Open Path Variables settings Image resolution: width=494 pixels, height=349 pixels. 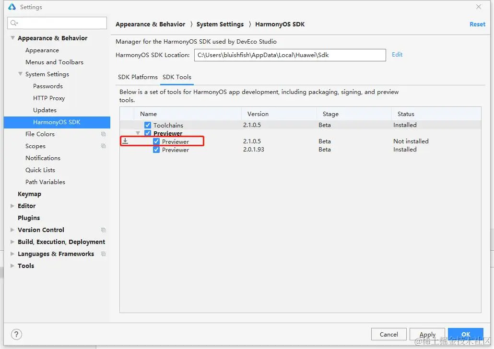pyautogui.click(x=45, y=182)
